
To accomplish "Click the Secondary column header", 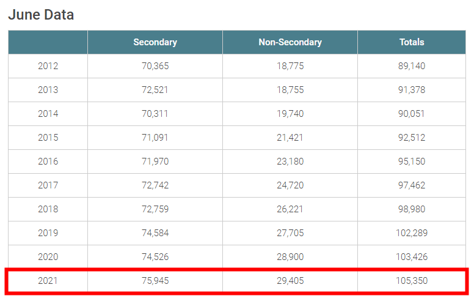I will tap(155, 42).
